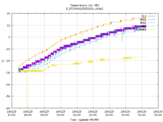Click the x-axis tick label 140129 22:00
Screen dimensions: 163x122
[x=93, y=113]
